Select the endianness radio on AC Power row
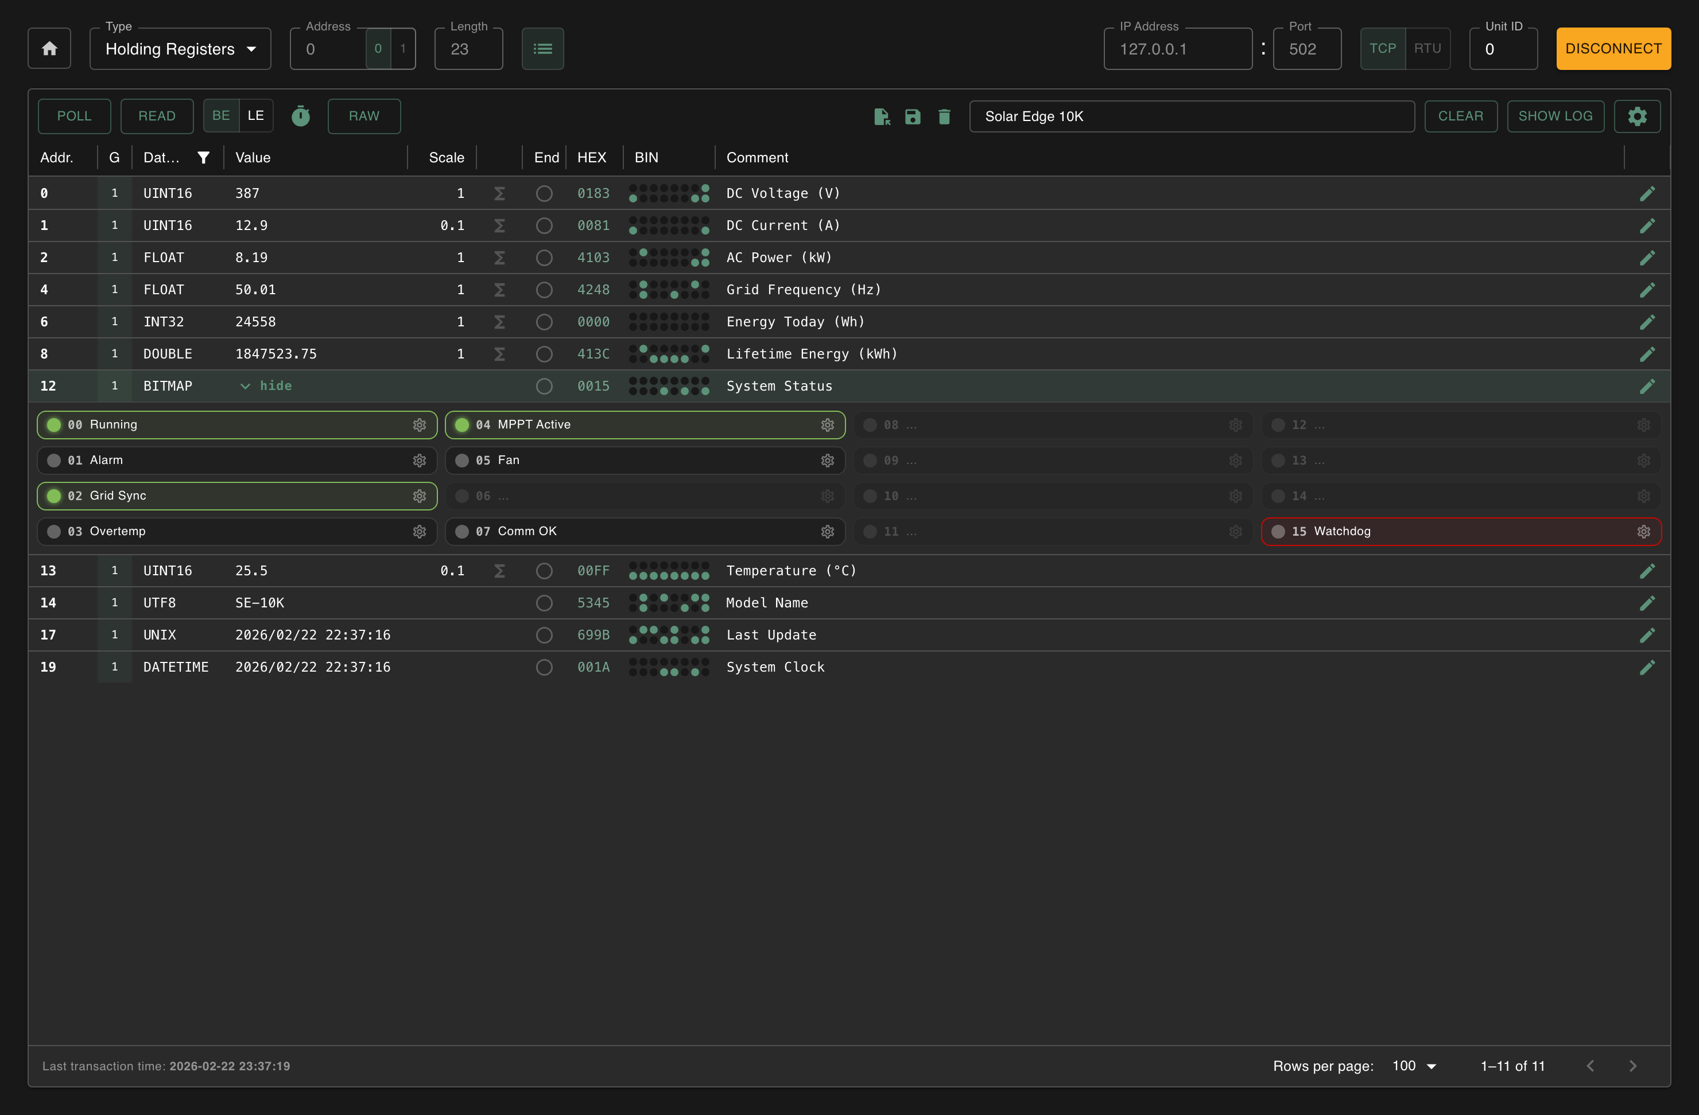 [x=544, y=258]
